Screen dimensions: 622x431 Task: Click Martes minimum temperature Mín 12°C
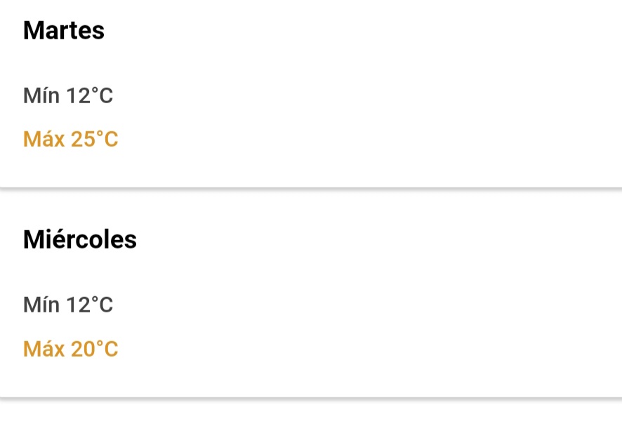[68, 95]
